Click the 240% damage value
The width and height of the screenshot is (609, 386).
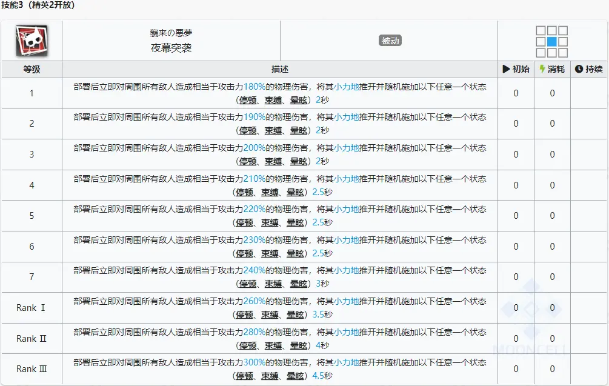pos(255,270)
